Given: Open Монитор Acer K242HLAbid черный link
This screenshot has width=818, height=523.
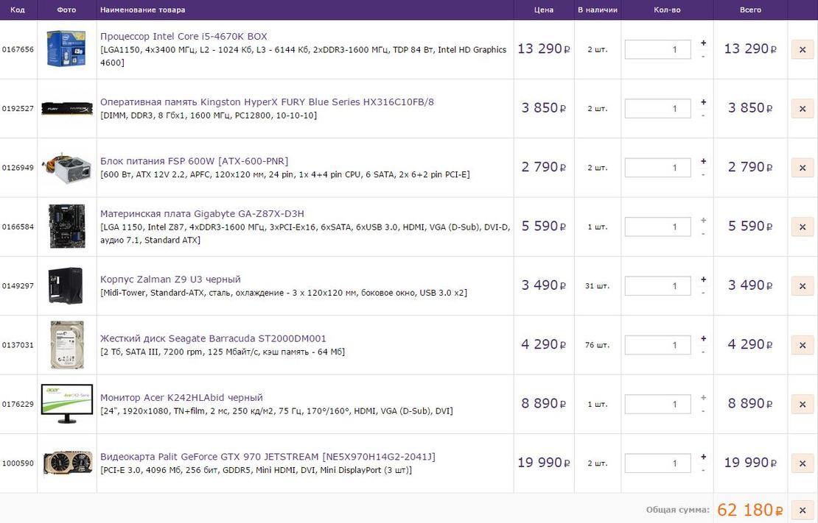Looking at the screenshot, I should click(181, 397).
